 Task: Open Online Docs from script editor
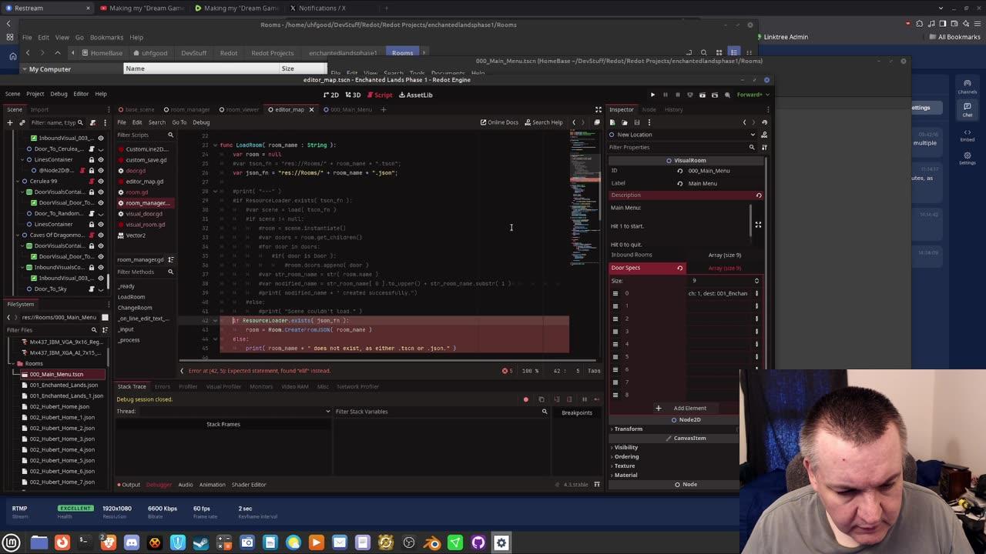pyautogui.click(x=499, y=122)
